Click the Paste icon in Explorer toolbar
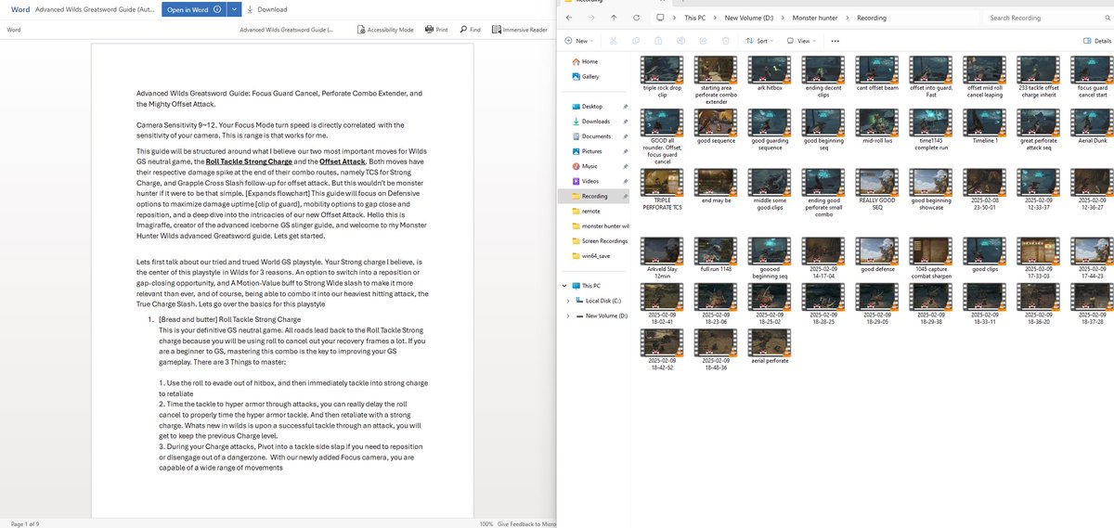Screen dimensions: 1114x528 click(x=658, y=41)
